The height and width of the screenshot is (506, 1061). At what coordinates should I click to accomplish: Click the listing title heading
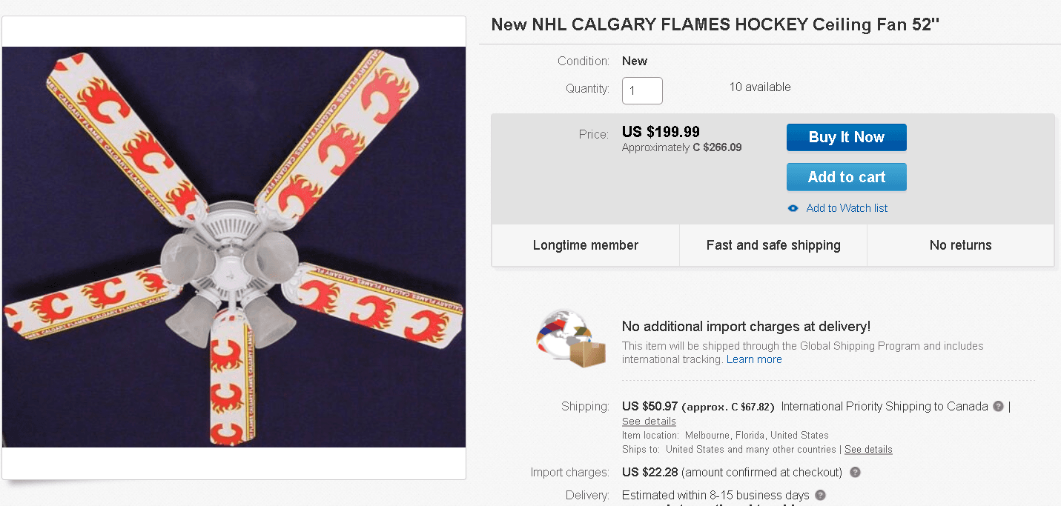[x=715, y=24]
